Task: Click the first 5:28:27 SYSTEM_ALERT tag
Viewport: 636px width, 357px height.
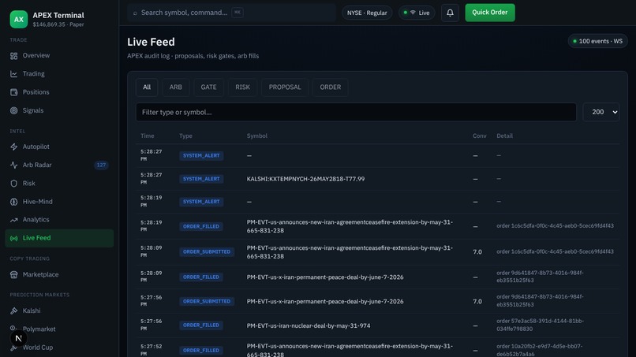Action: pos(201,155)
